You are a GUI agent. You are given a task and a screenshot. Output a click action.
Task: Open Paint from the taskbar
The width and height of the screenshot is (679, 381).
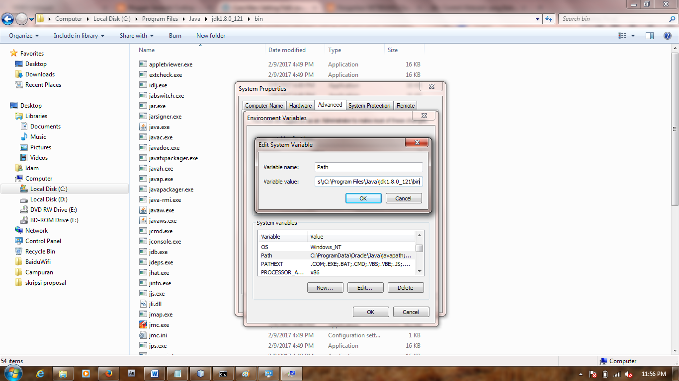[246, 373]
